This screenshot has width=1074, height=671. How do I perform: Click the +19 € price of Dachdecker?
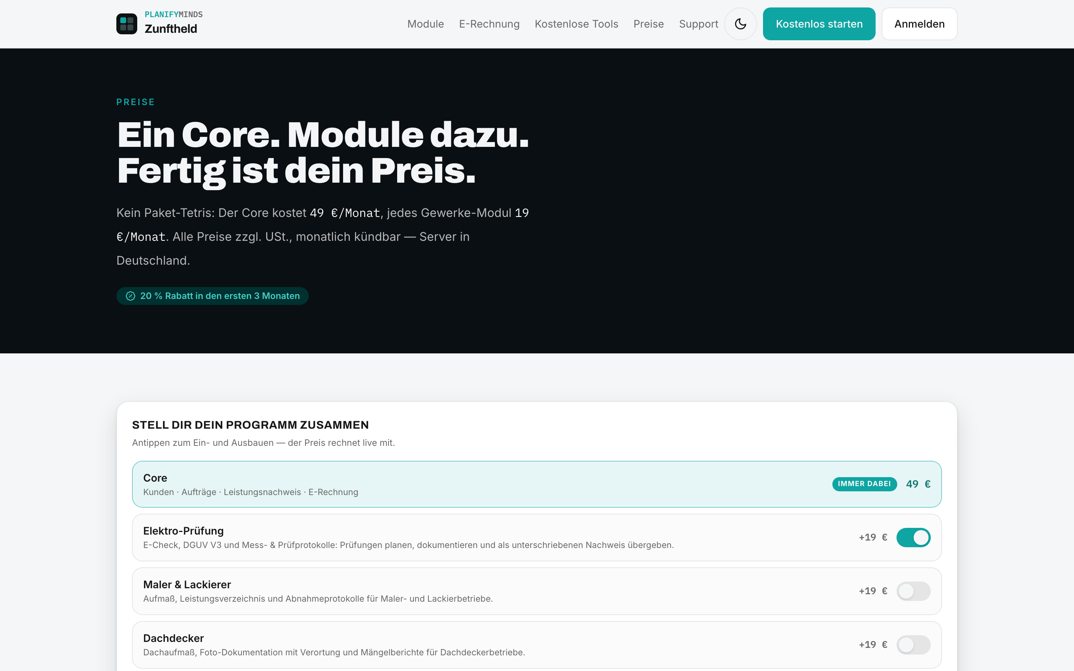pyautogui.click(x=873, y=645)
